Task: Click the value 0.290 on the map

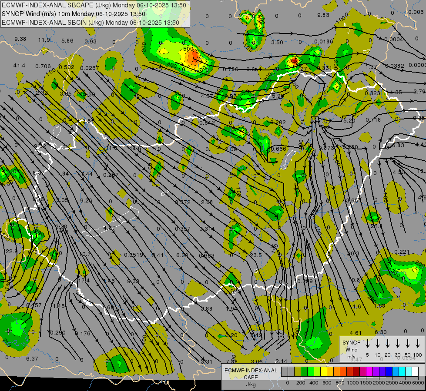Action: tap(57, 333)
